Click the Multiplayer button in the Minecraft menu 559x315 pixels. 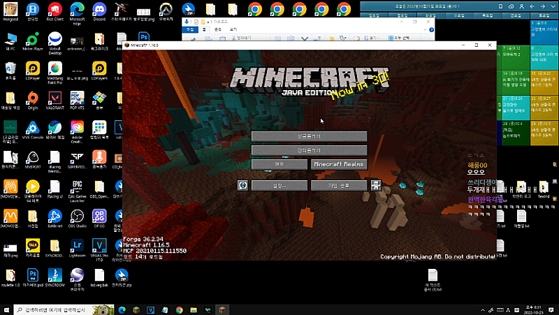[x=309, y=150]
